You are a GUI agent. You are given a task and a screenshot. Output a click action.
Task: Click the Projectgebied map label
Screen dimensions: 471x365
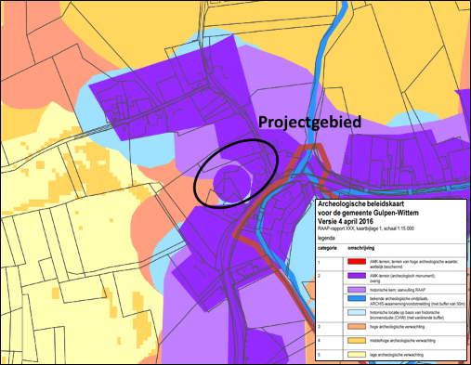coord(309,123)
